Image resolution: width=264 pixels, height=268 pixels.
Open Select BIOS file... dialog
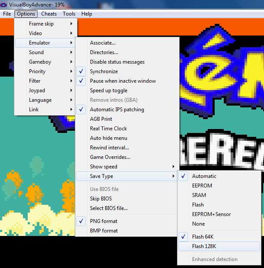pyautogui.click(x=127, y=208)
